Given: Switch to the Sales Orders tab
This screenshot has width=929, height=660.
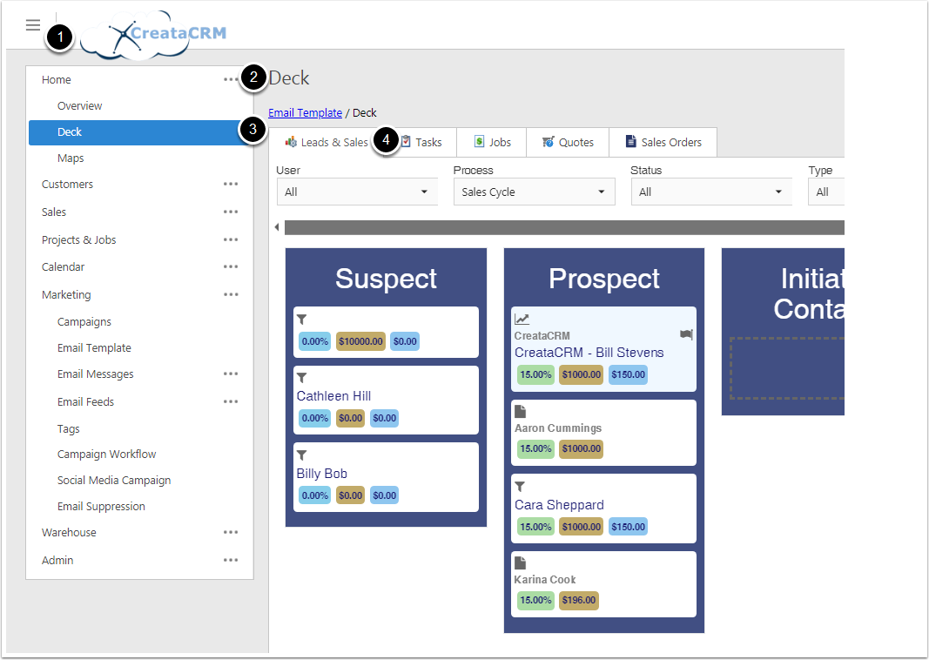Looking at the screenshot, I should pos(662,142).
